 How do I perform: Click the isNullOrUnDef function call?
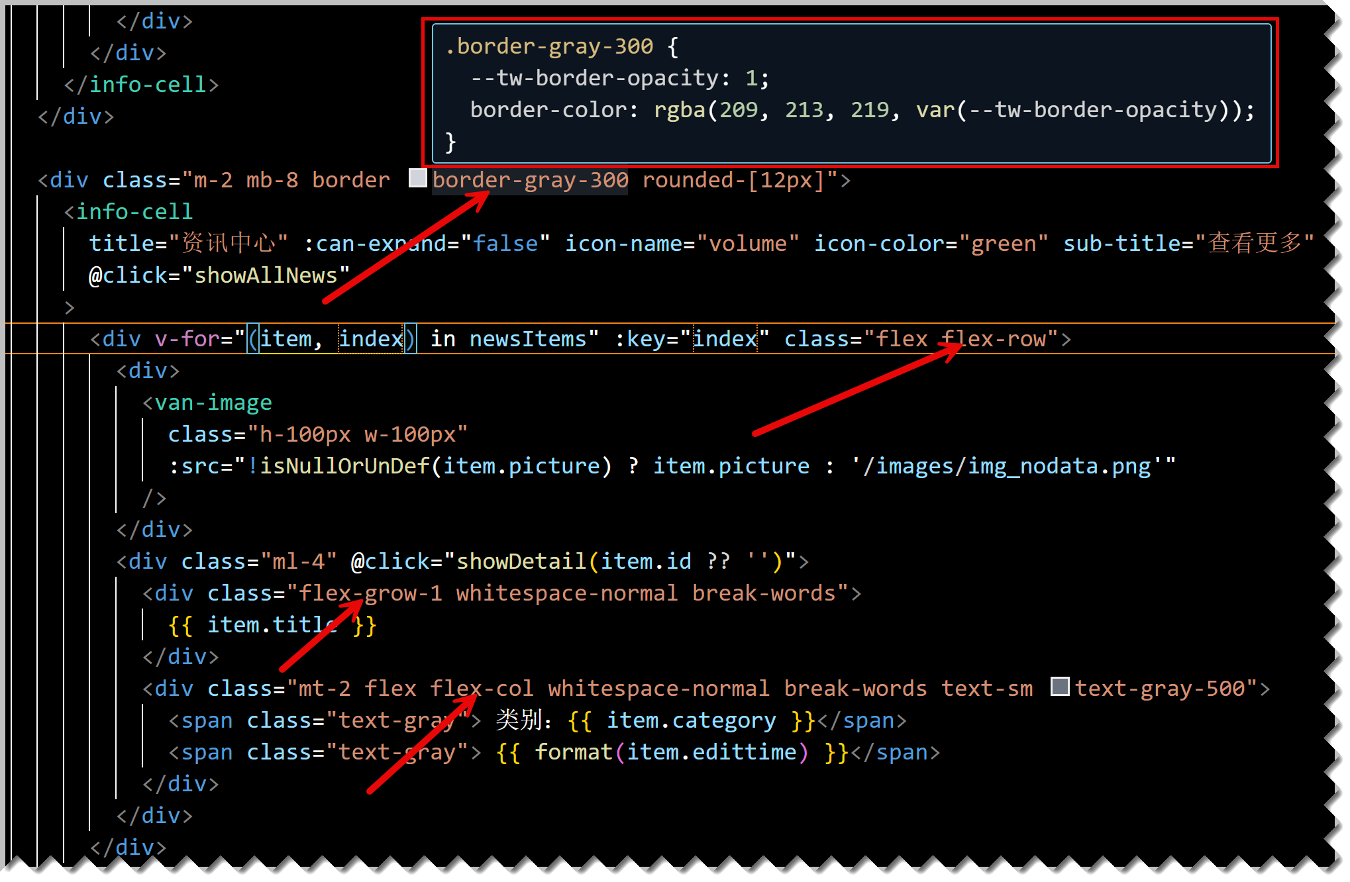point(344,466)
